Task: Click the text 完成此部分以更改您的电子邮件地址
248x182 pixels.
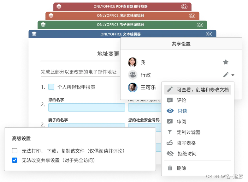Action: click(x=79, y=72)
